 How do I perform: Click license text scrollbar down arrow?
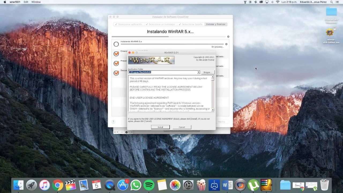(x=213, y=110)
